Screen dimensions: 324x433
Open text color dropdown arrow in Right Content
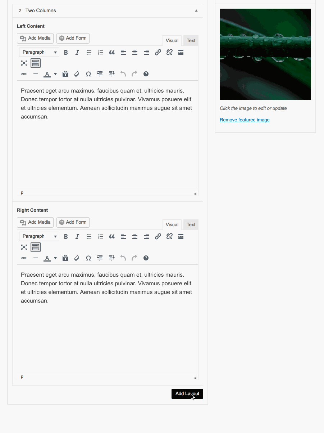coord(55,258)
